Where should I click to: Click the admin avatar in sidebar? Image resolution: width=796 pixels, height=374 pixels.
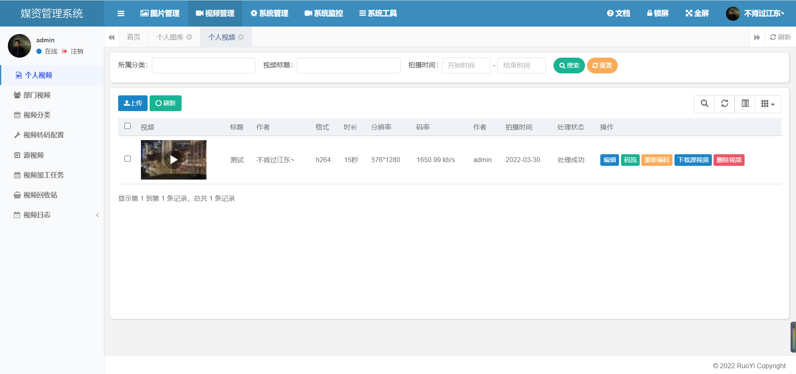[x=19, y=46]
